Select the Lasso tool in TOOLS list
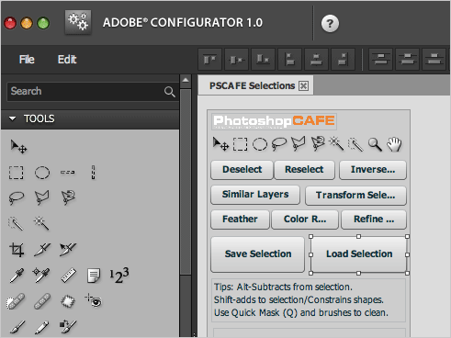 [17, 197]
